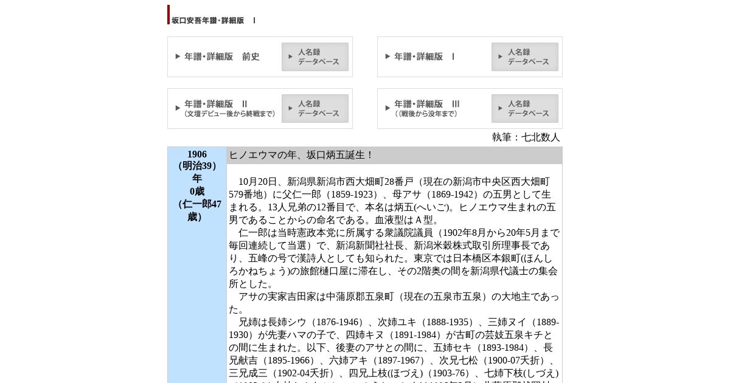Screen dimensions: 730x383
Task: Click paragraph line starting 10月20日、新潟県新潟市
Action: coord(394,182)
